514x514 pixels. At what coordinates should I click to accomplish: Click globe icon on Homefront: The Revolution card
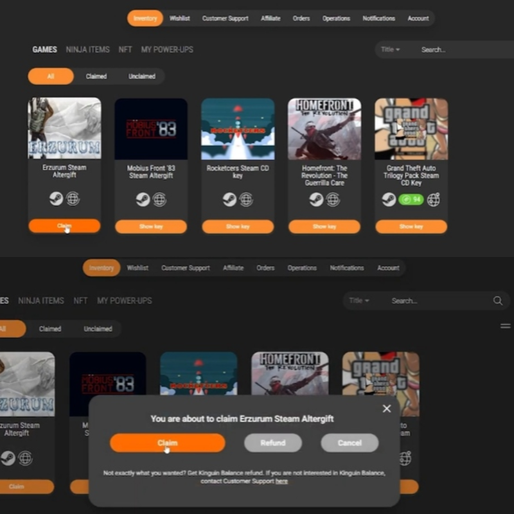coord(333,200)
